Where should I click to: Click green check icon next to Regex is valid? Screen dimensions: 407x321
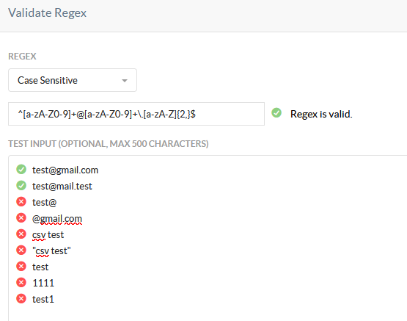click(x=276, y=113)
